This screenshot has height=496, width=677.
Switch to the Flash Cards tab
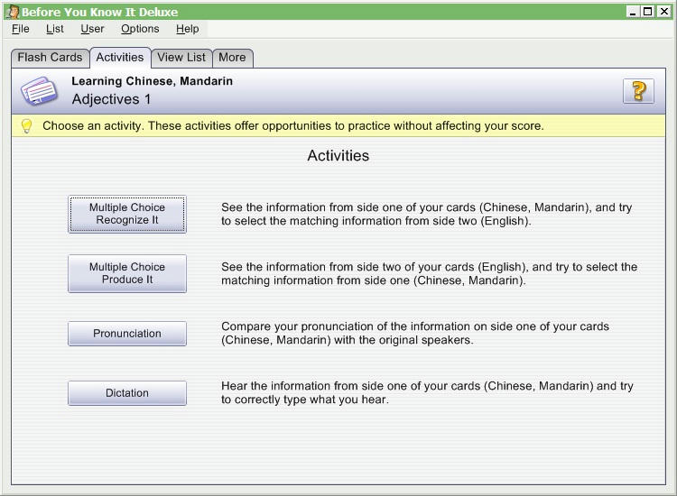pyautogui.click(x=50, y=58)
